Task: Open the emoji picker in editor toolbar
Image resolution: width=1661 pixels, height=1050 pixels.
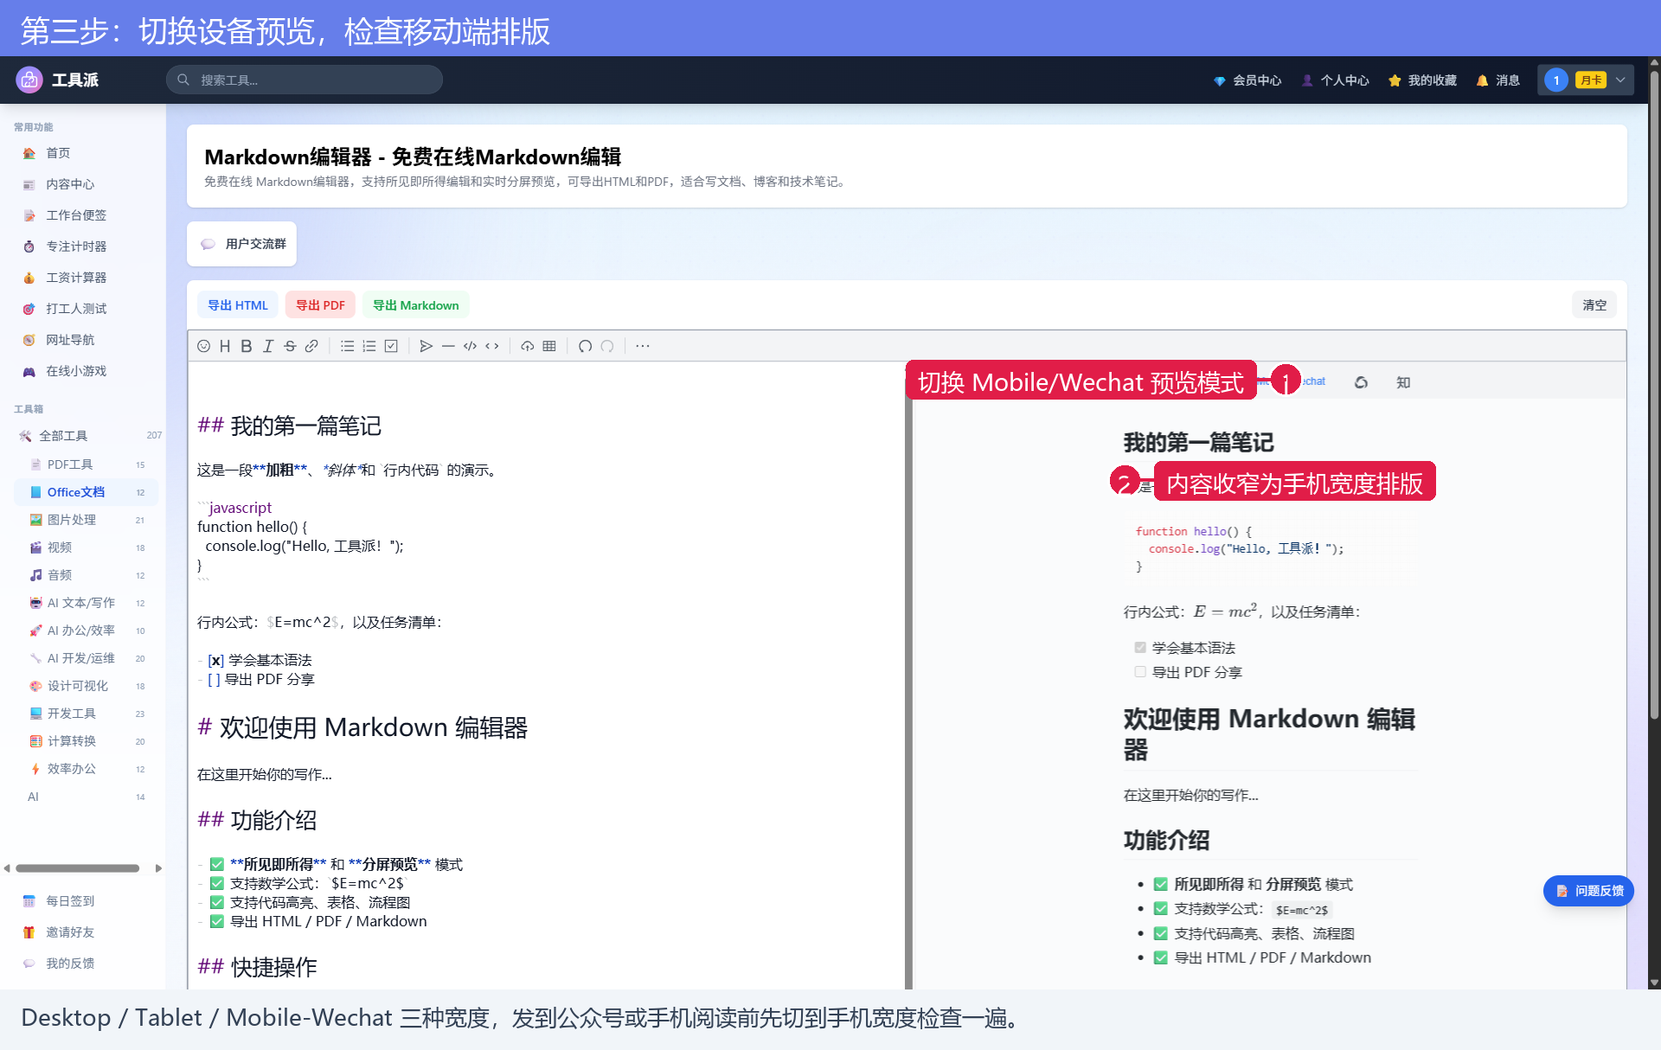Action: (203, 346)
